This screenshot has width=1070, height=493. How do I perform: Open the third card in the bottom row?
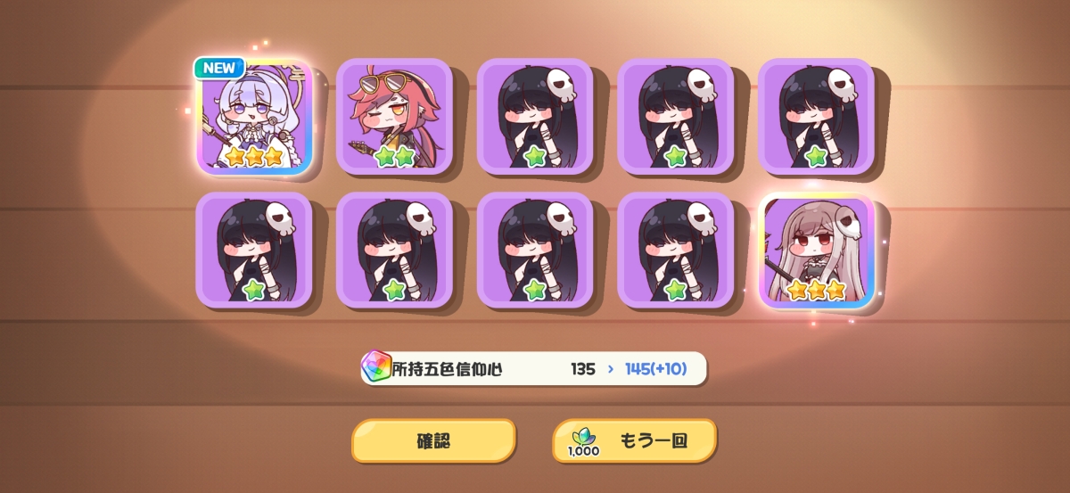[x=535, y=251]
